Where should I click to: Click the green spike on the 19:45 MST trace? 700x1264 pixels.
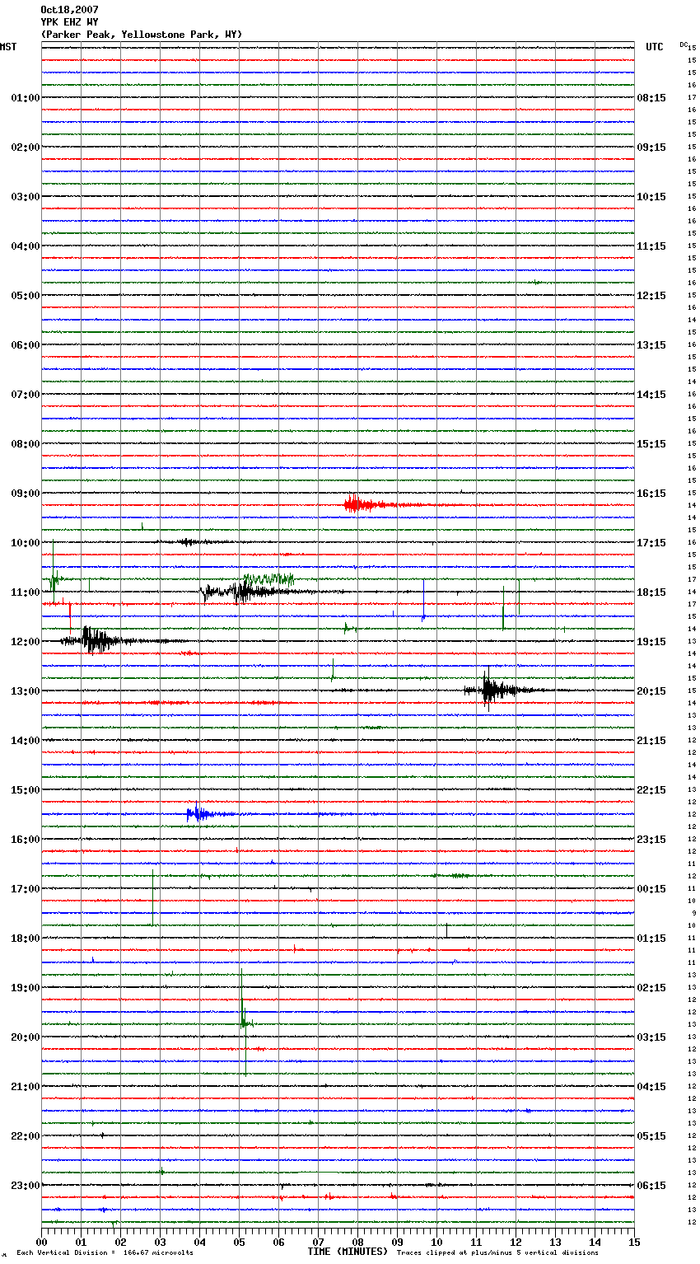(x=245, y=1022)
